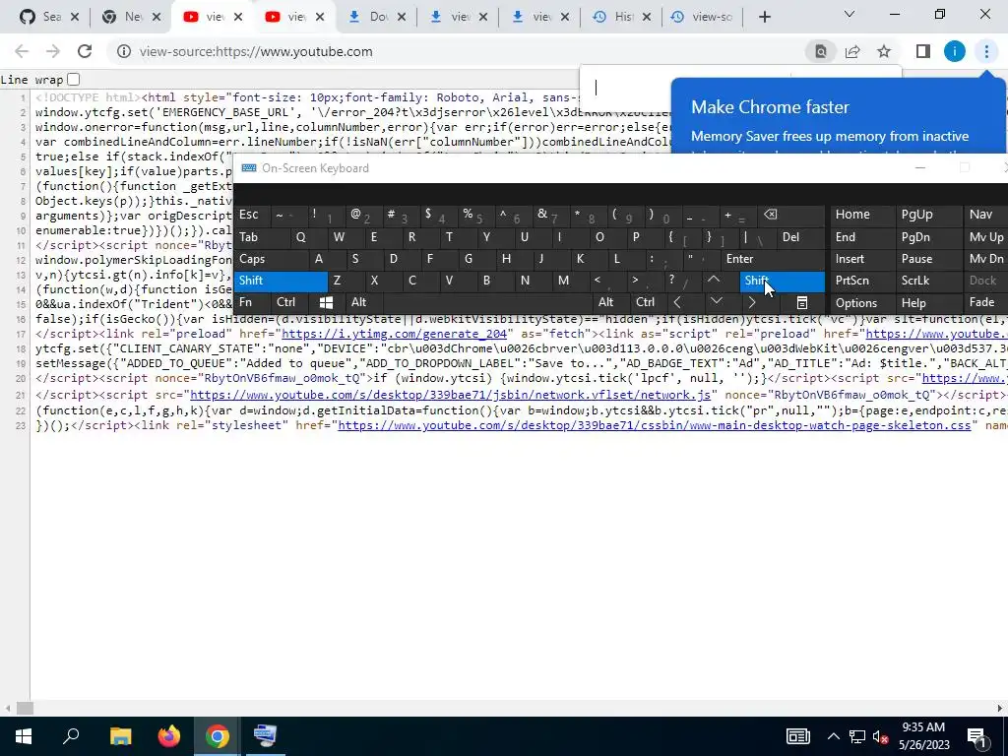Open the side panel icon in the toolbar
Viewport: 1008px width, 756px height.
coord(923,51)
